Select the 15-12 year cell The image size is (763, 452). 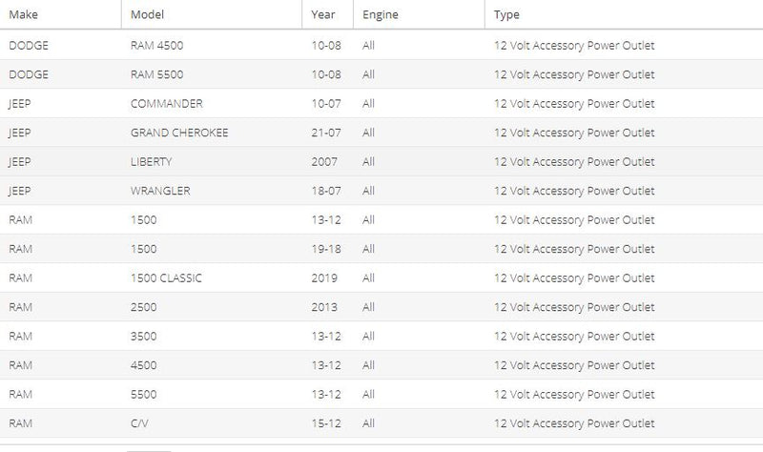(x=326, y=423)
